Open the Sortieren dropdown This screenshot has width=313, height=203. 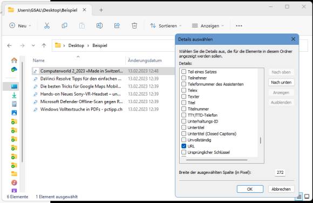(166, 26)
